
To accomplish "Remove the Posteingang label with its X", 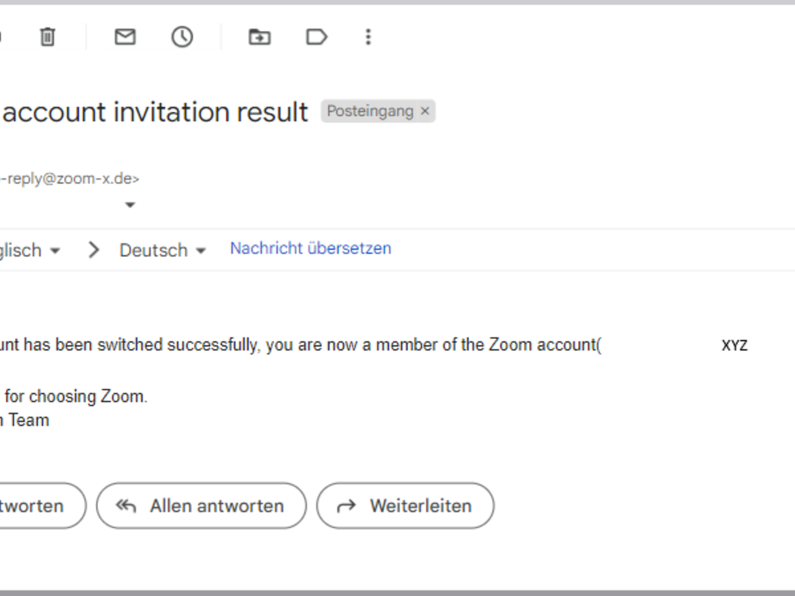I will click(x=425, y=111).
